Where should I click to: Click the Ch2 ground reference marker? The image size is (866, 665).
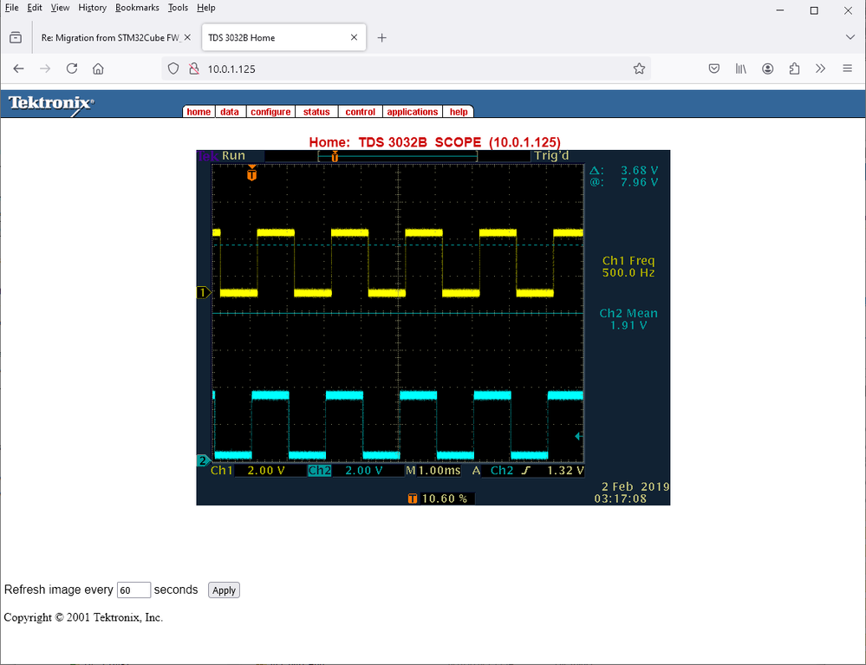(203, 460)
